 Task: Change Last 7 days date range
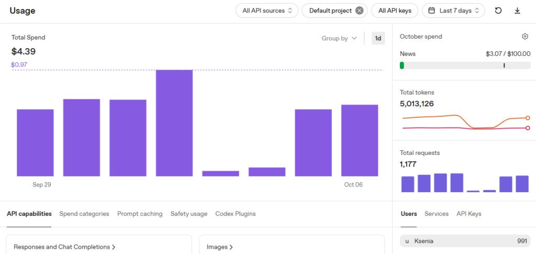point(454,10)
